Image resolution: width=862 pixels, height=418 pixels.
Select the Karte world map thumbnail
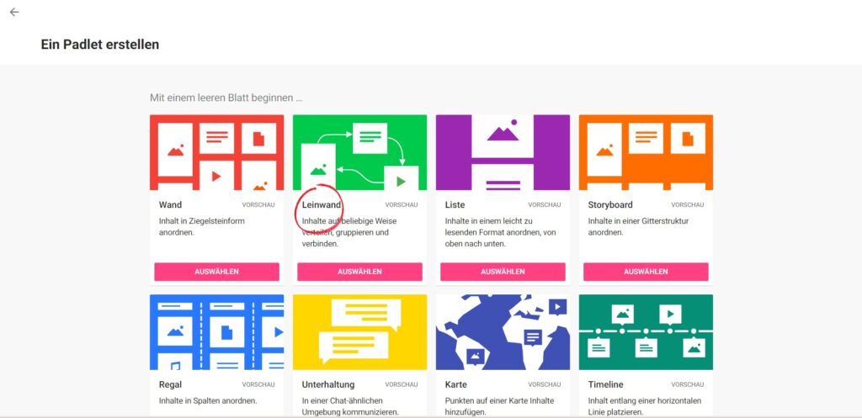(503, 331)
